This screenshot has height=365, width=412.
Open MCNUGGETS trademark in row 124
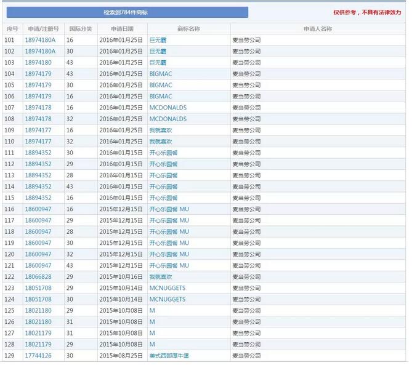tap(168, 299)
